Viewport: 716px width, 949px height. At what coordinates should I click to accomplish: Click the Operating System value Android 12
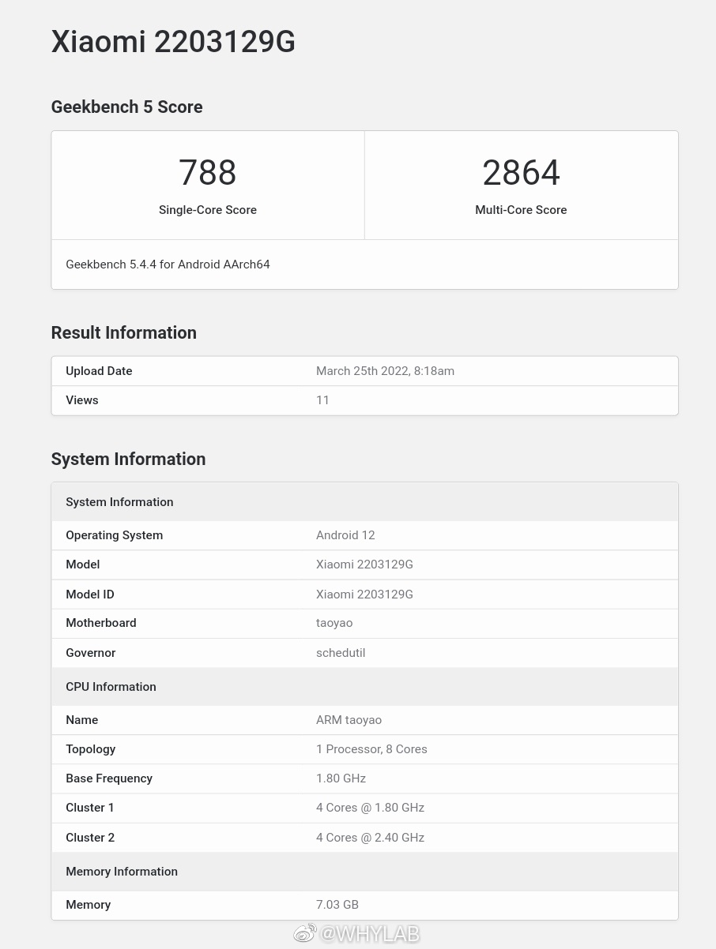pyautogui.click(x=345, y=535)
